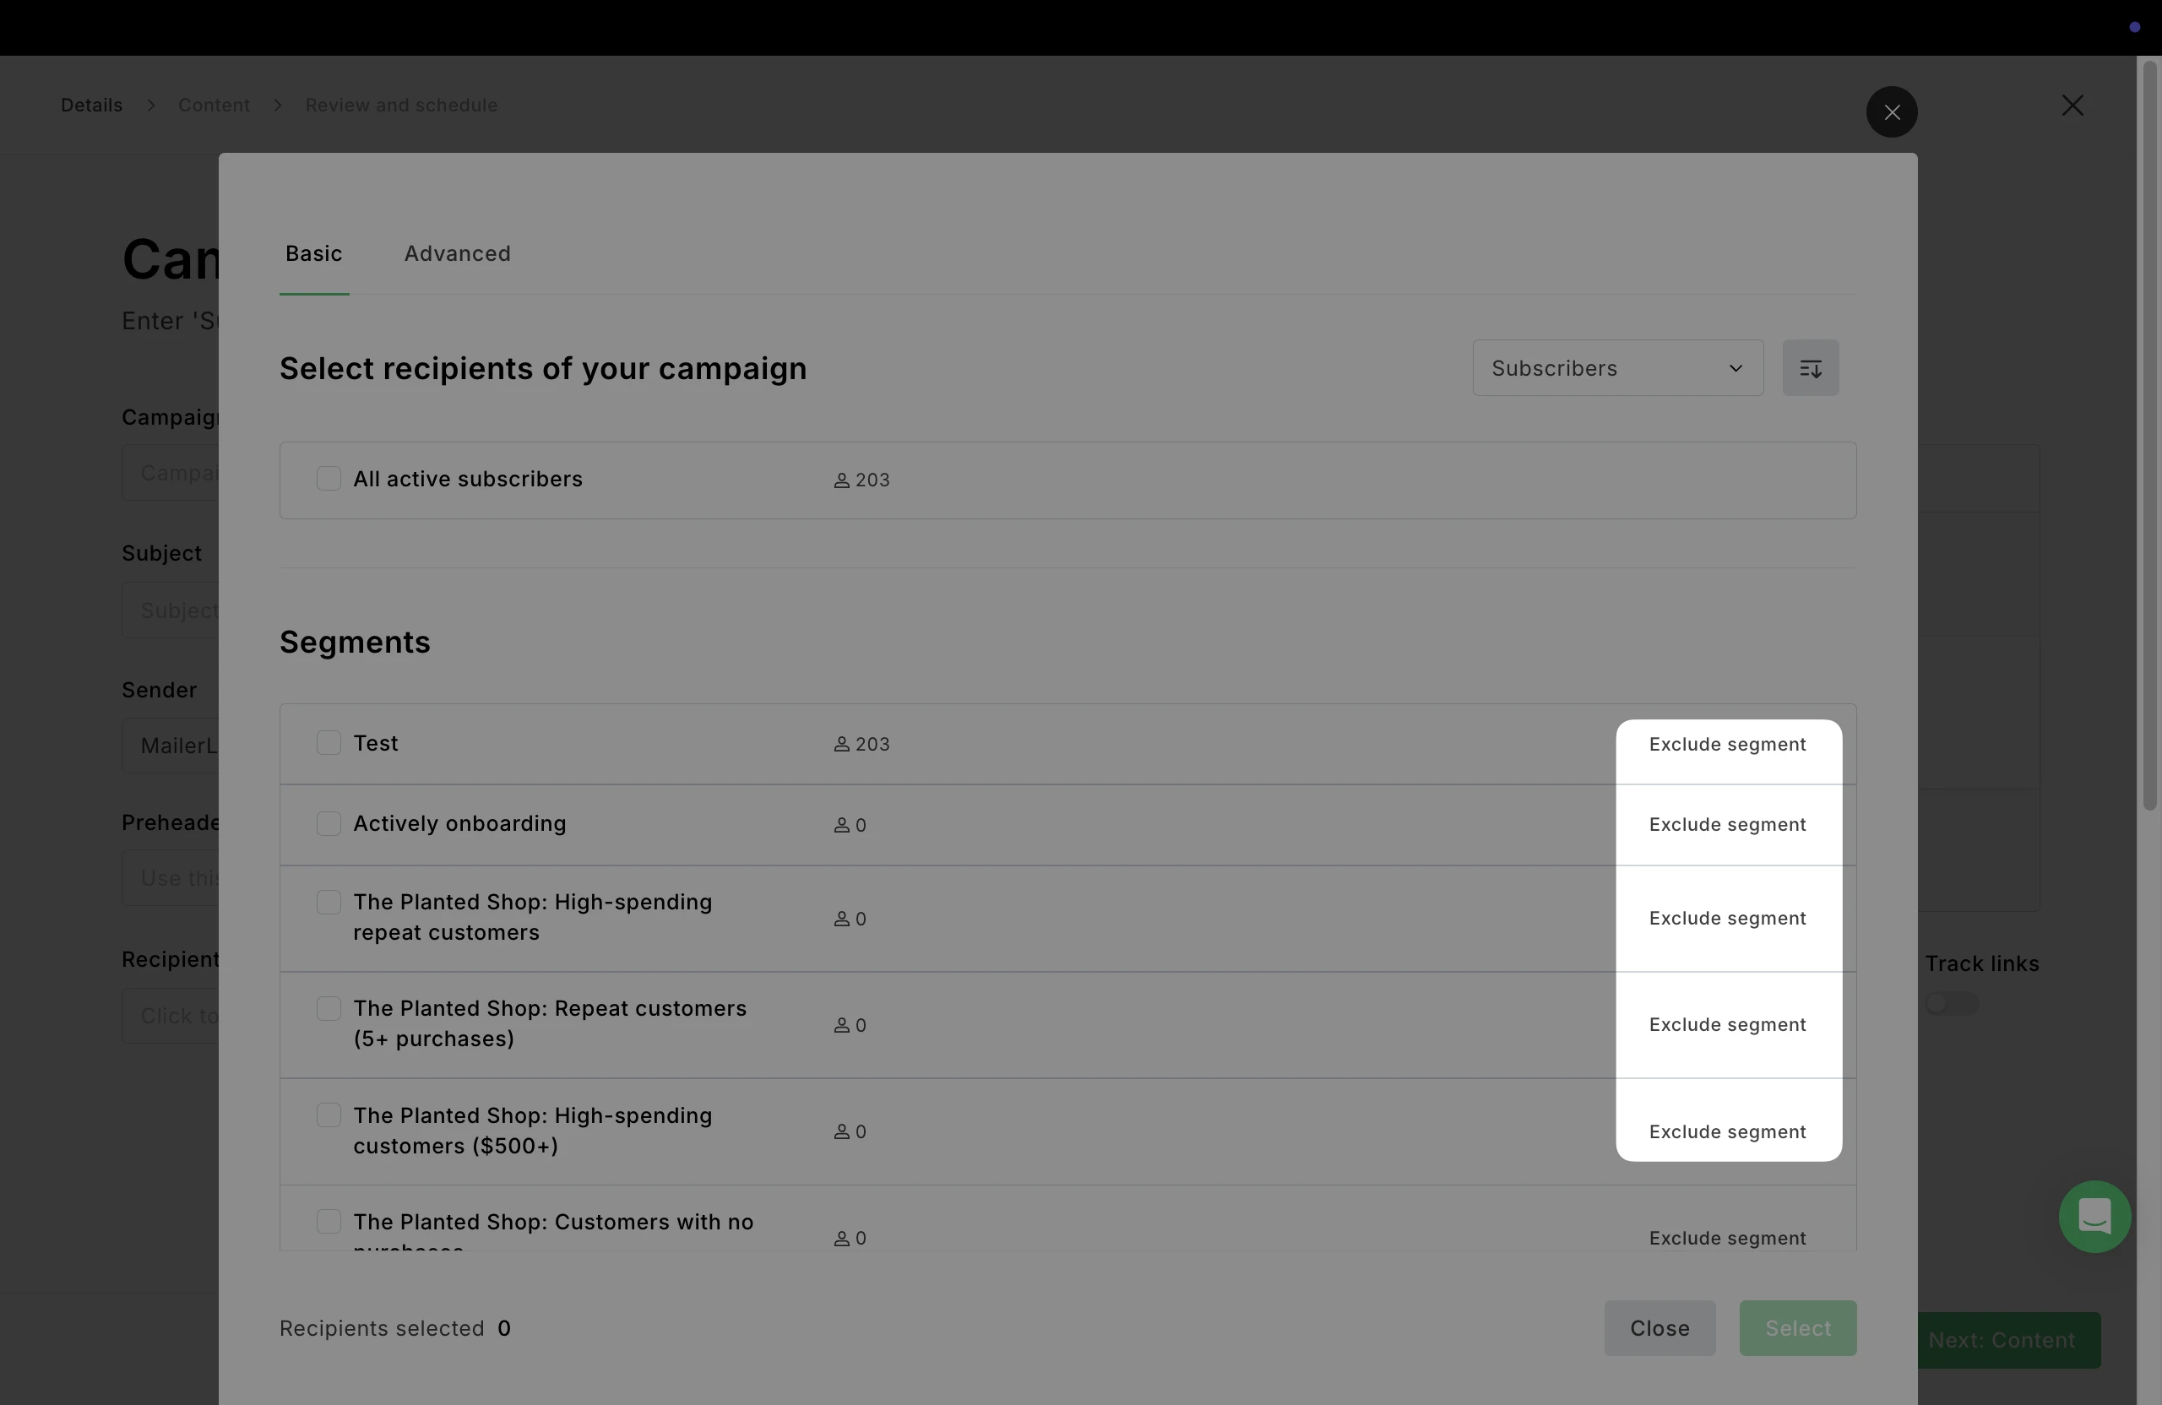Click the page vertical scrollbar
Viewport: 2162px width, 1405px height.
[2148, 436]
